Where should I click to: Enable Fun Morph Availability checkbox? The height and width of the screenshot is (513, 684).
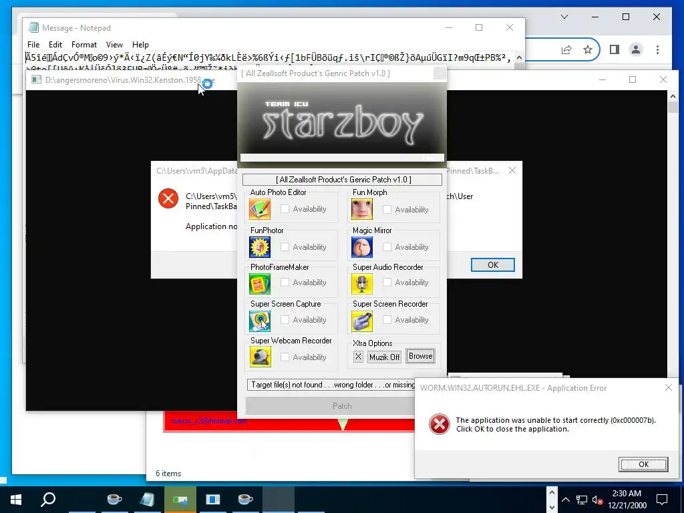(x=387, y=209)
